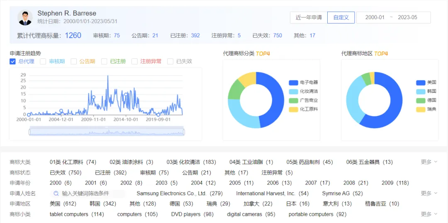Filter status 注册异常 (5) in 商标状态 row

(x=277, y=172)
